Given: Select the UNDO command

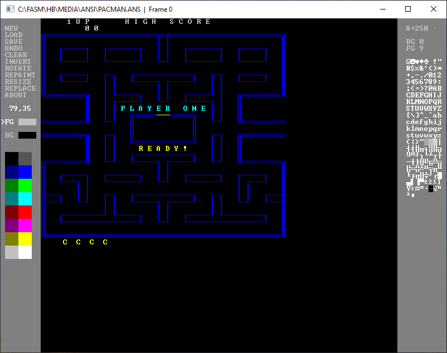Looking at the screenshot, I should [x=14, y=48].
